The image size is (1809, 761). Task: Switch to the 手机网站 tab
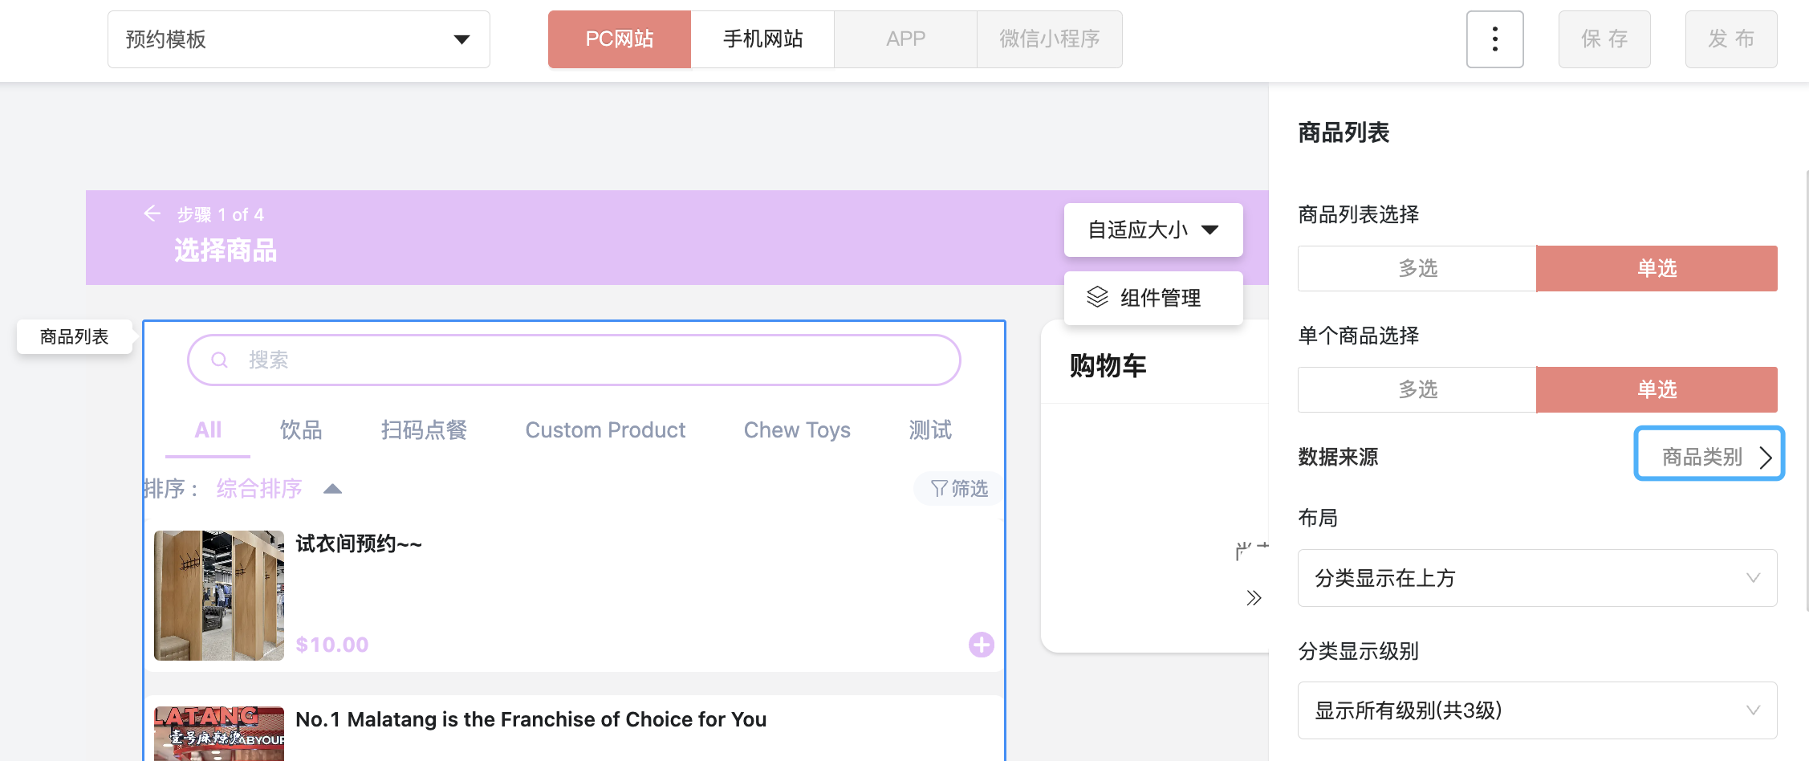pyautogui.click(x=762, y=39)
